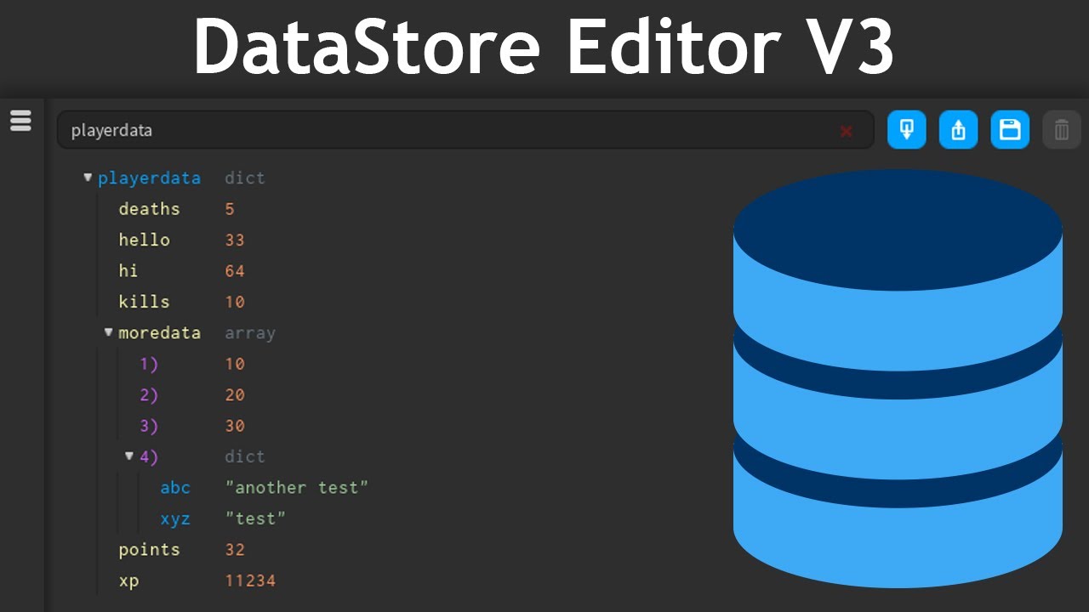Click the points value 32
1089x612 pixels.
tap(235, 550)
